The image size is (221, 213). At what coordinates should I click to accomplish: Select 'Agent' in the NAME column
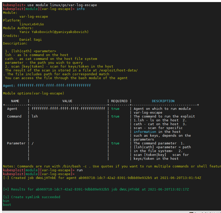pyautogui.click(x=12, y=109)
